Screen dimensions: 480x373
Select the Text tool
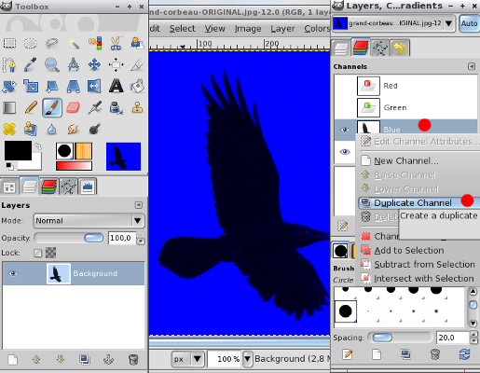click(x=116, y=86)
